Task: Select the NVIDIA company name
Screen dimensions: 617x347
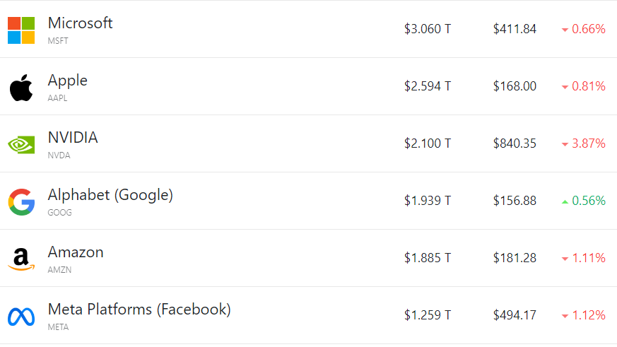Action: pyautogui.click(x=73, y=137)
